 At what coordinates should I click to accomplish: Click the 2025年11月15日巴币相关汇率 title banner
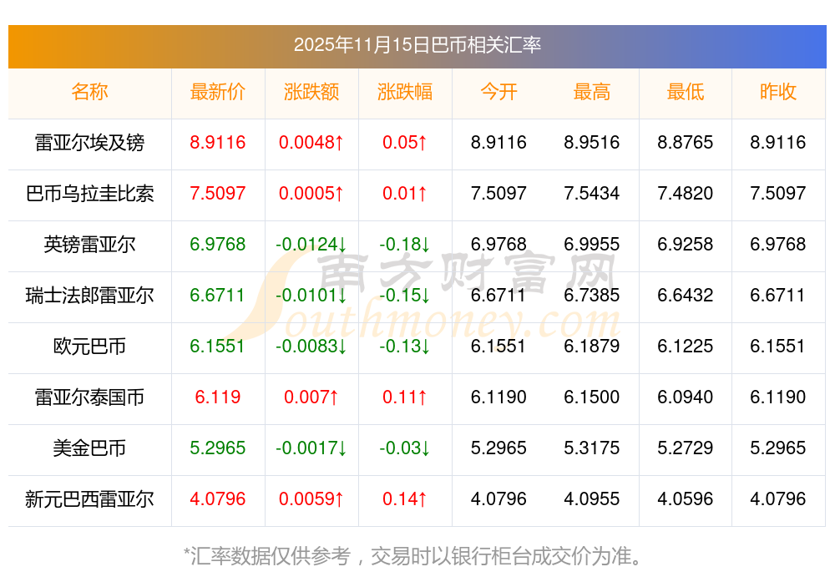pos(417,45)
